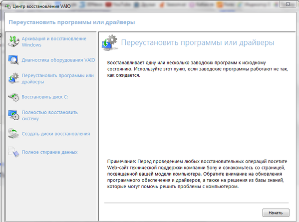This screenshot has width=299, height=222.
Task: Select 'Полное стирание данных' option
Action: (49, 152)
